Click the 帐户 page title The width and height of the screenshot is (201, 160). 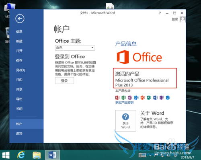[62, 29]
